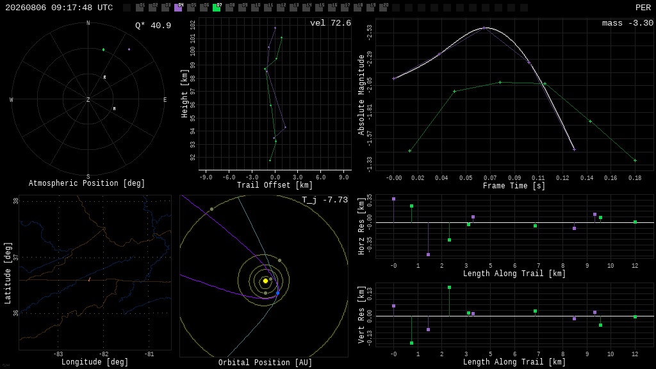
Task: Select the green station 07 indicator
Action: point(217,8)
